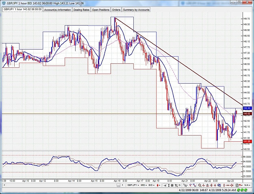Expand the GBP/JPY symbol dropdown

[x=133, y=185]
